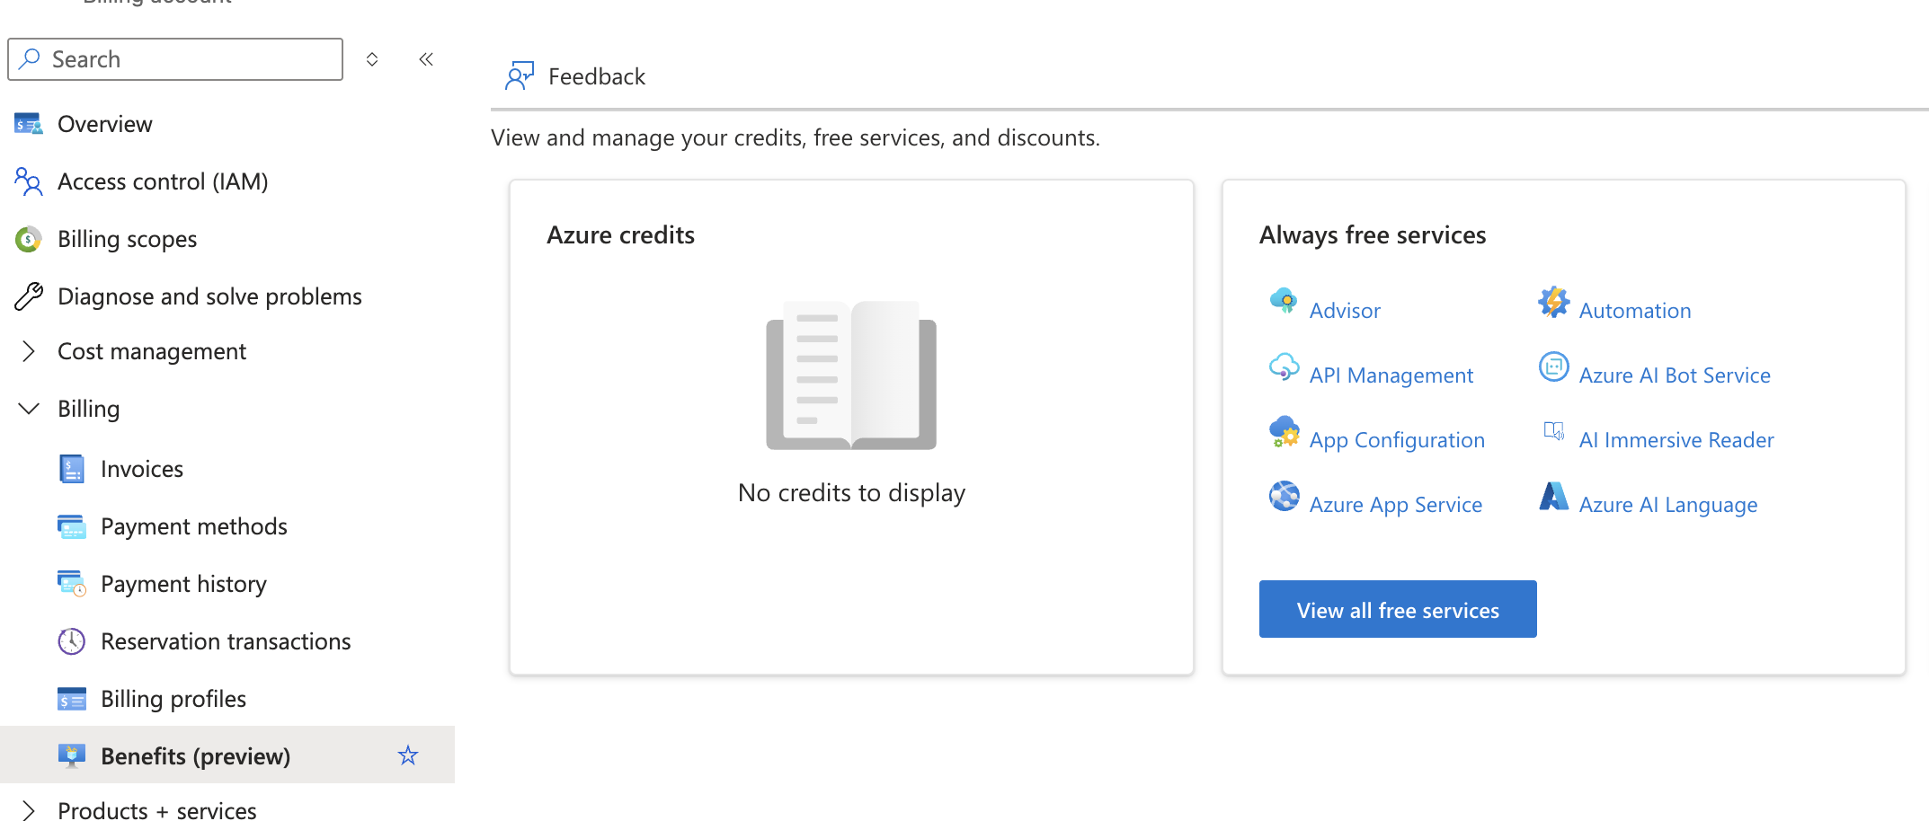Click the magnifier icon in Search box

click(x=30, y=59)
